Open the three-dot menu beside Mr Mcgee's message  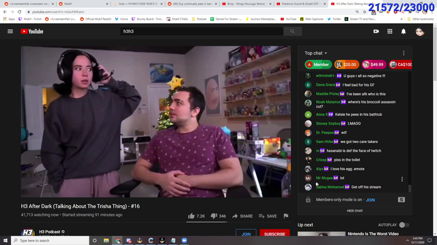[402, 179]
